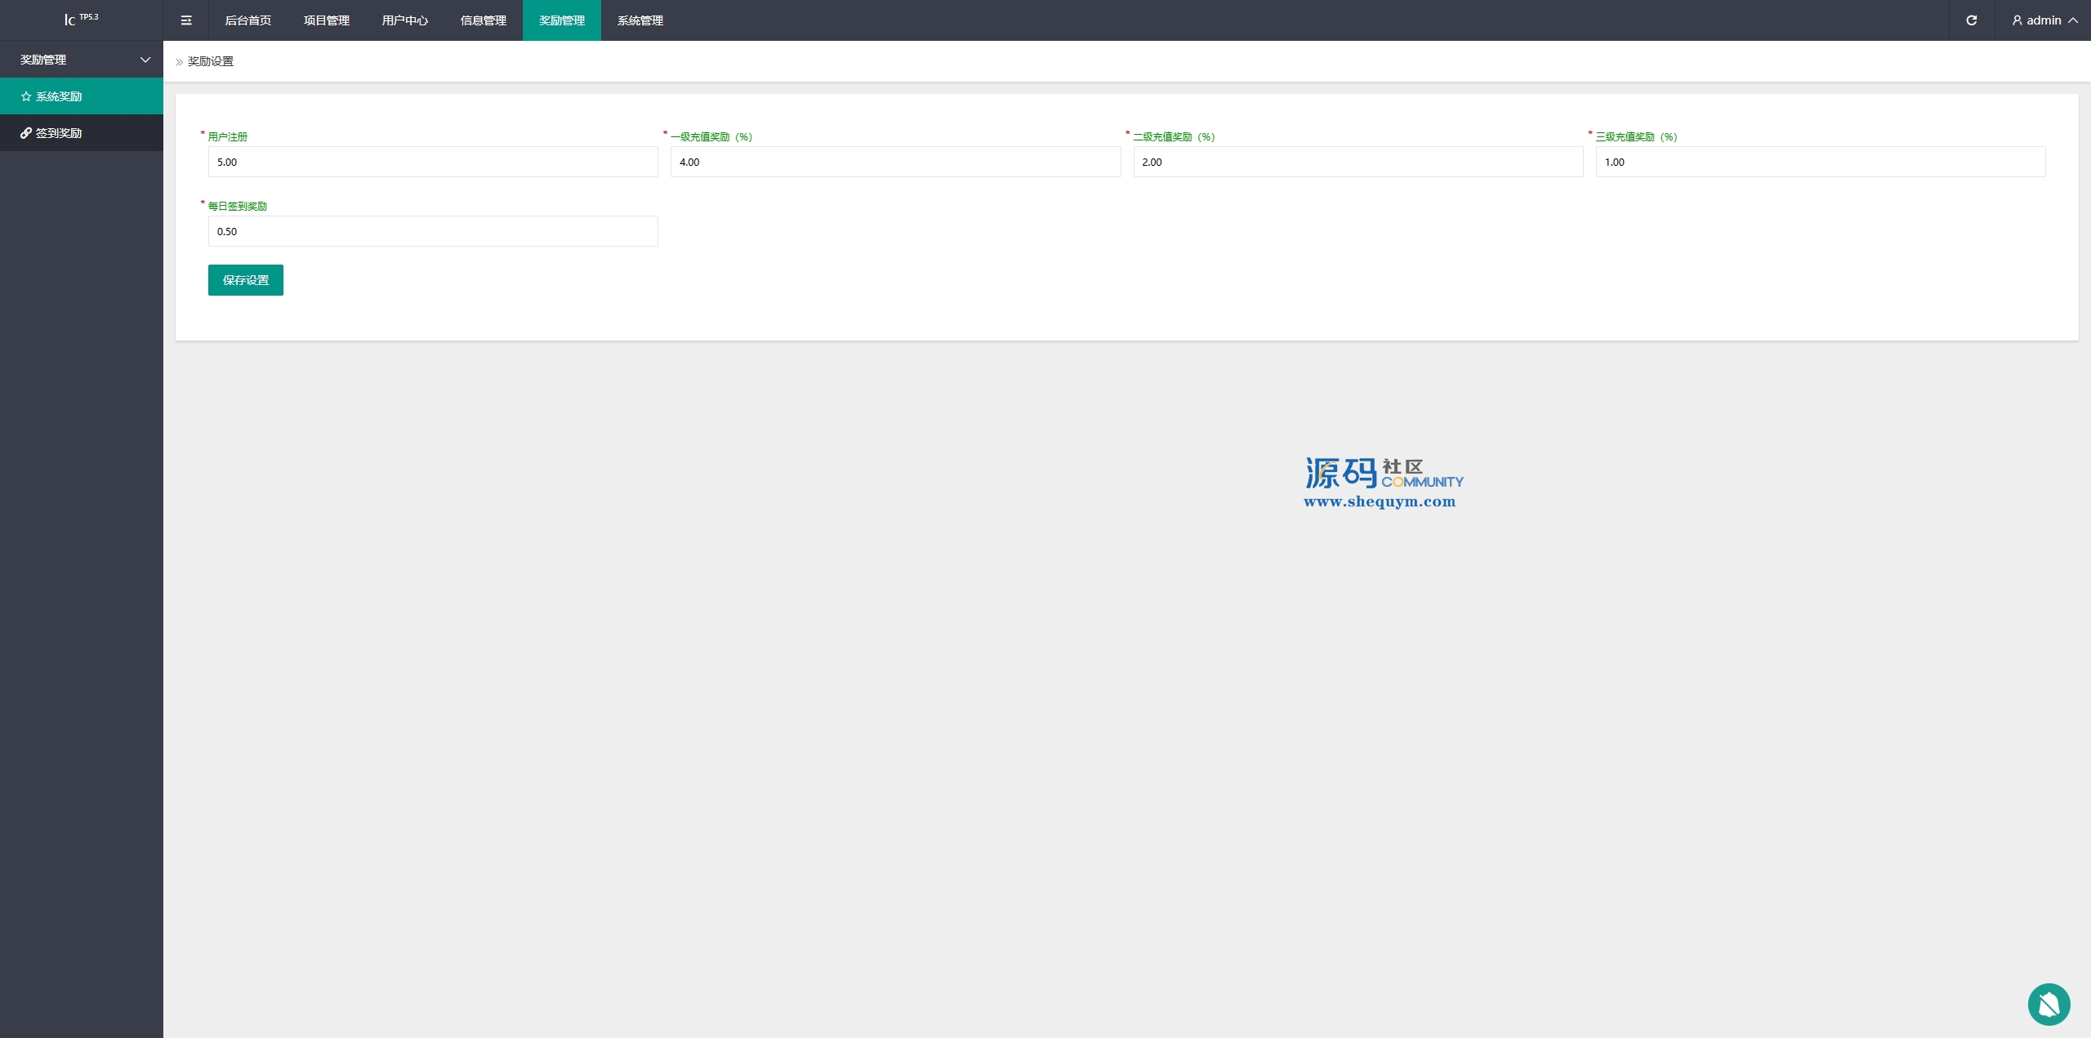Switch to 信息管理 navigation item
This screenshot has width=2091, height=1038.
[483, 20]
